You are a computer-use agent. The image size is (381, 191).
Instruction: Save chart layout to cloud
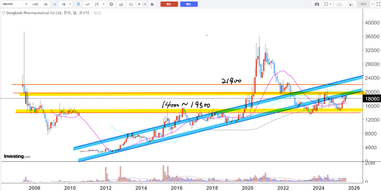pos(351,4)
